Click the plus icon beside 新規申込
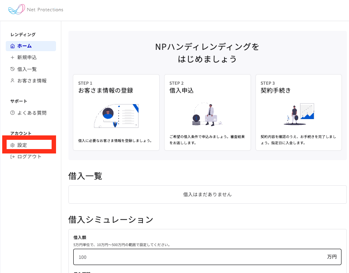The height and width of the screenshot is (273, 349). click(12, 57)
